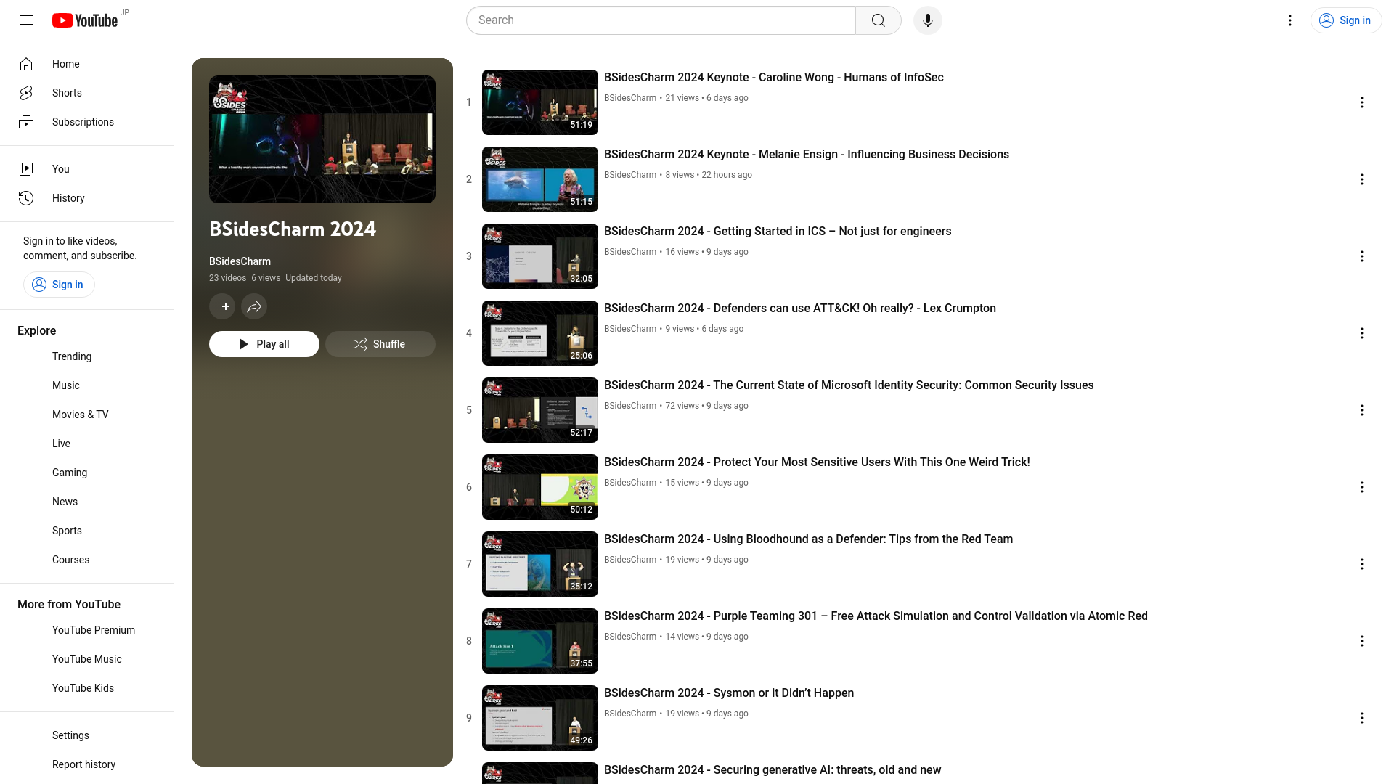Open Getting Started in ICS video
The width and height of the screenshot is (1394, 784).
(x=778, y=232)
